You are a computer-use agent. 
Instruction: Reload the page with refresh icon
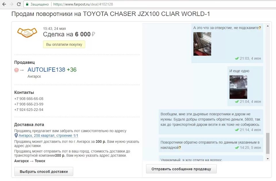(19, 4)
